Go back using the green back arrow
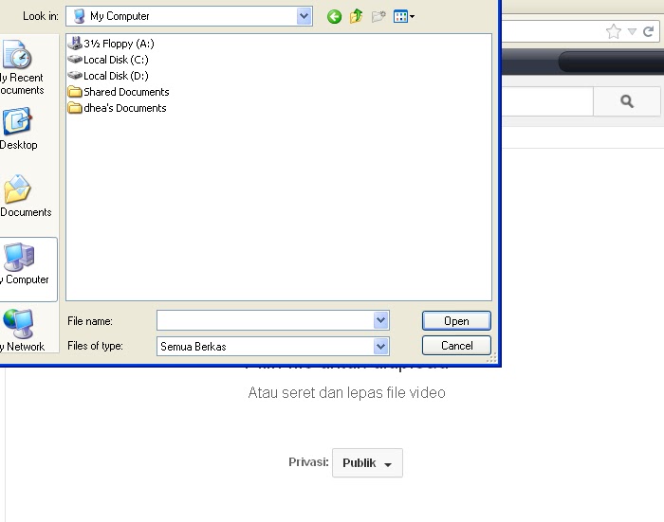 tap(334, 16)
